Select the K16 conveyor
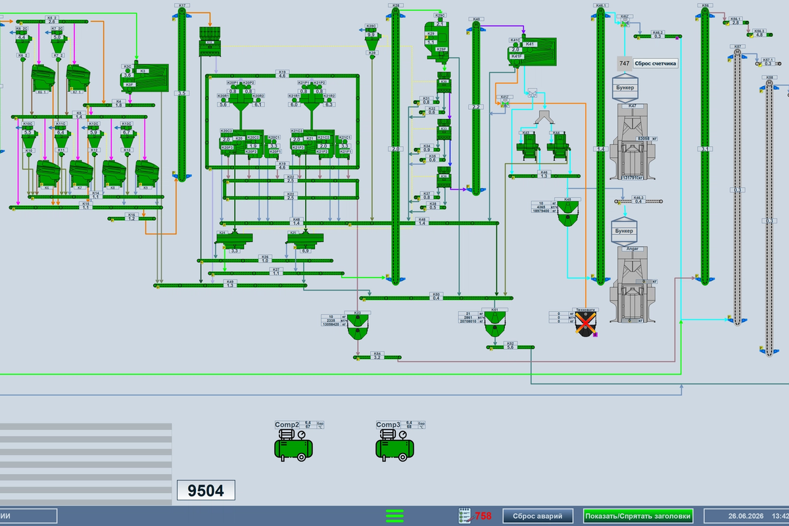Viewport: 789px width, 526px height. (x=131, y=218)
